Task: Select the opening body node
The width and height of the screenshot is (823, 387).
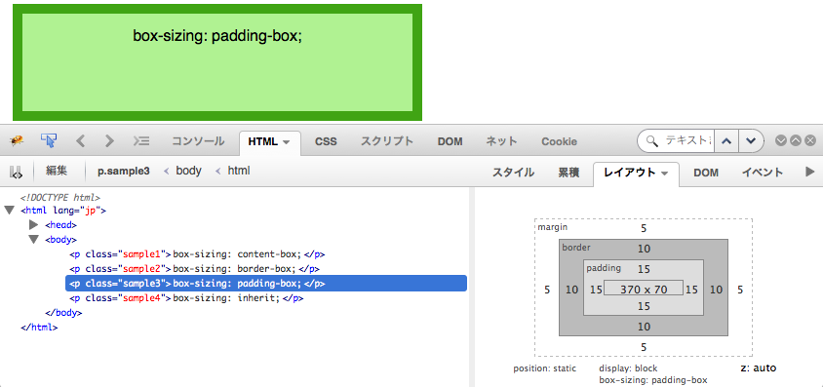Action: pos(60,240)
